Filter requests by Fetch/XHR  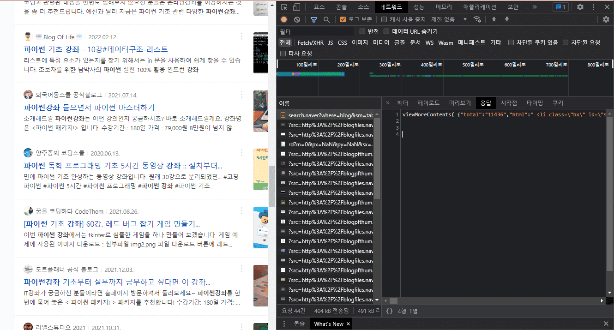[x=310, y=42]
